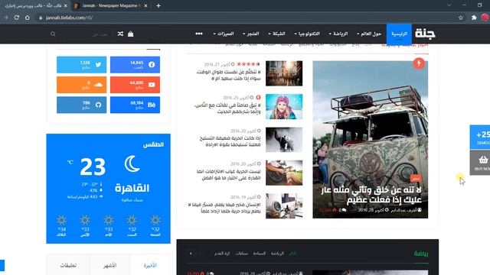Click the browser forward arrow
This screenshot has width=490, height=275.
(6, 18)
